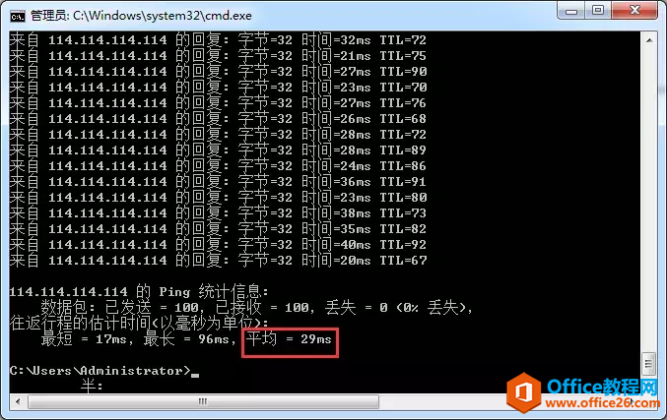Click the vertical scrollbar thumb

click(x=649, y=364)
